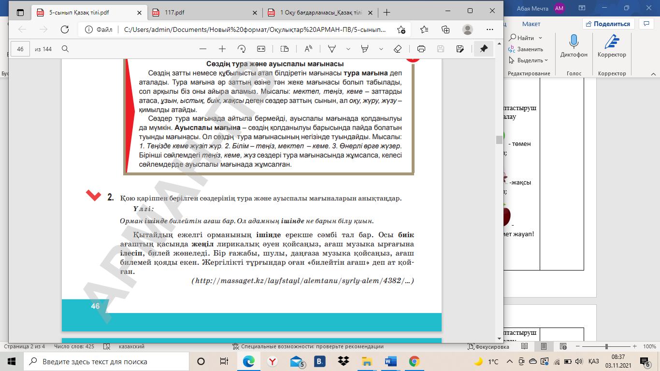Open a new browser tab
Screen dimensions: 660x371
point(386,13)
